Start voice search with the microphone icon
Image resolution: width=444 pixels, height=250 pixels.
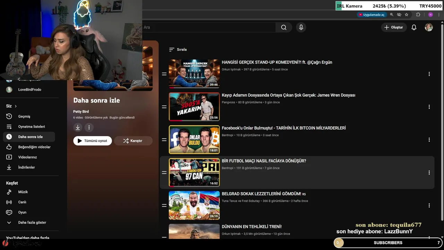pos(301,27)
